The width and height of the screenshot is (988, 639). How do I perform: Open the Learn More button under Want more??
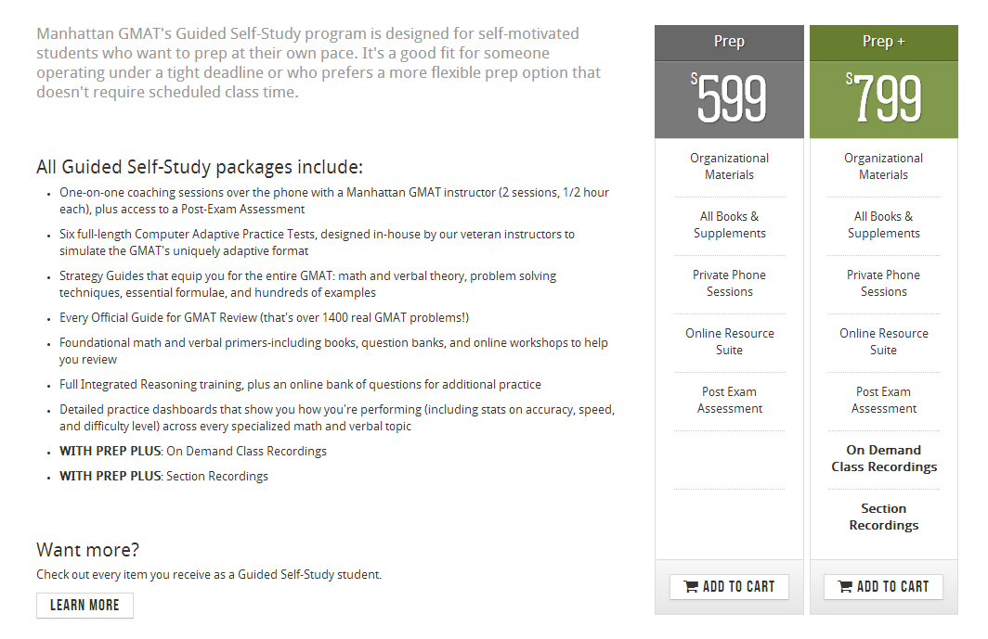tap(84, 606)
